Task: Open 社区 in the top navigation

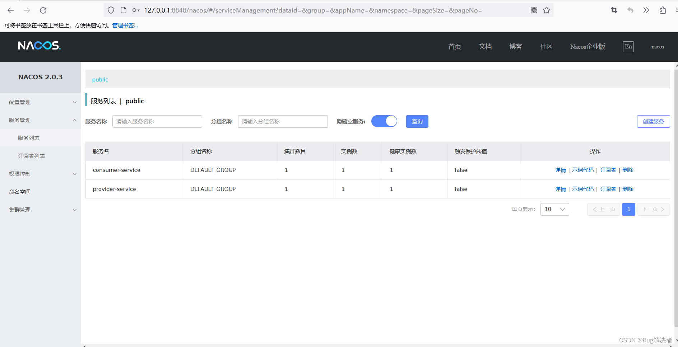Action: point(546,47)
